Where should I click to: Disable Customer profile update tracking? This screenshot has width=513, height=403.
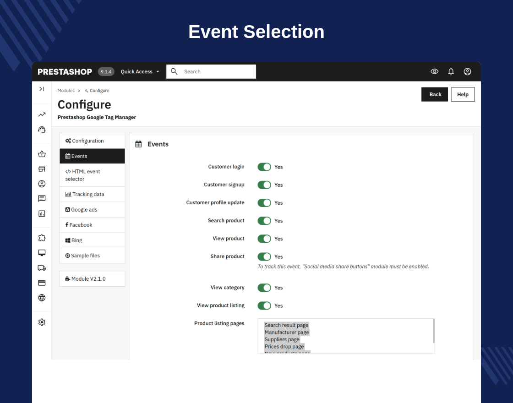(264, 203)
